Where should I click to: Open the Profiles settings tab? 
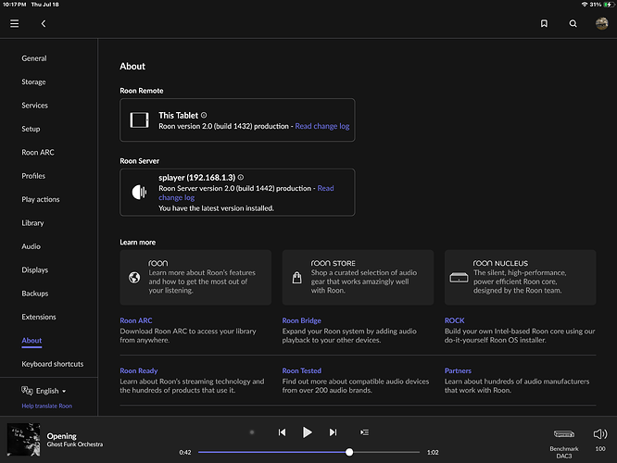[x=33, y=176]
